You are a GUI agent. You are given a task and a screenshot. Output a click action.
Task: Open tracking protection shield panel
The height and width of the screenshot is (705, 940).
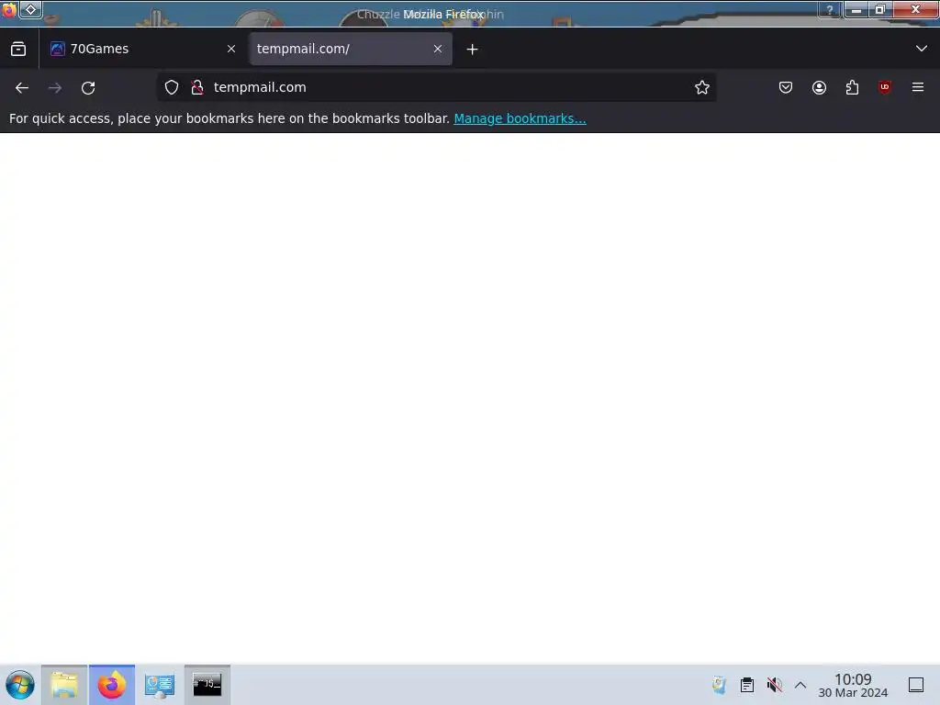tap(172, 87)
